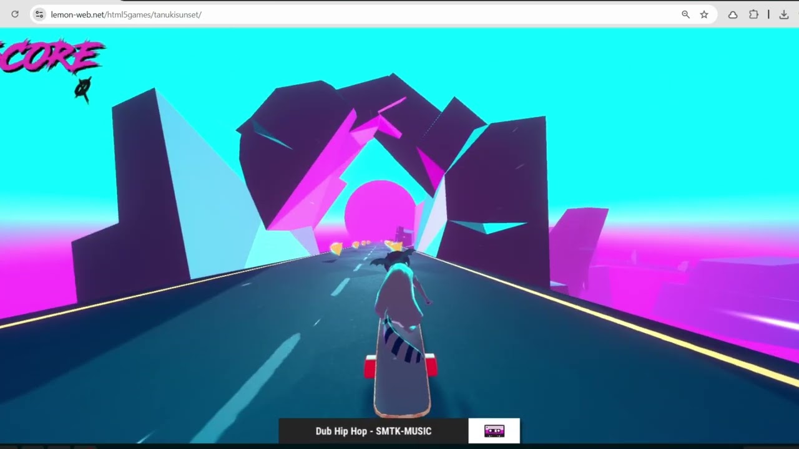Viewport: 799px width, 449px height.
Task: Open the zoom magnifier icon in address bar
Action: tap(685, 14)
